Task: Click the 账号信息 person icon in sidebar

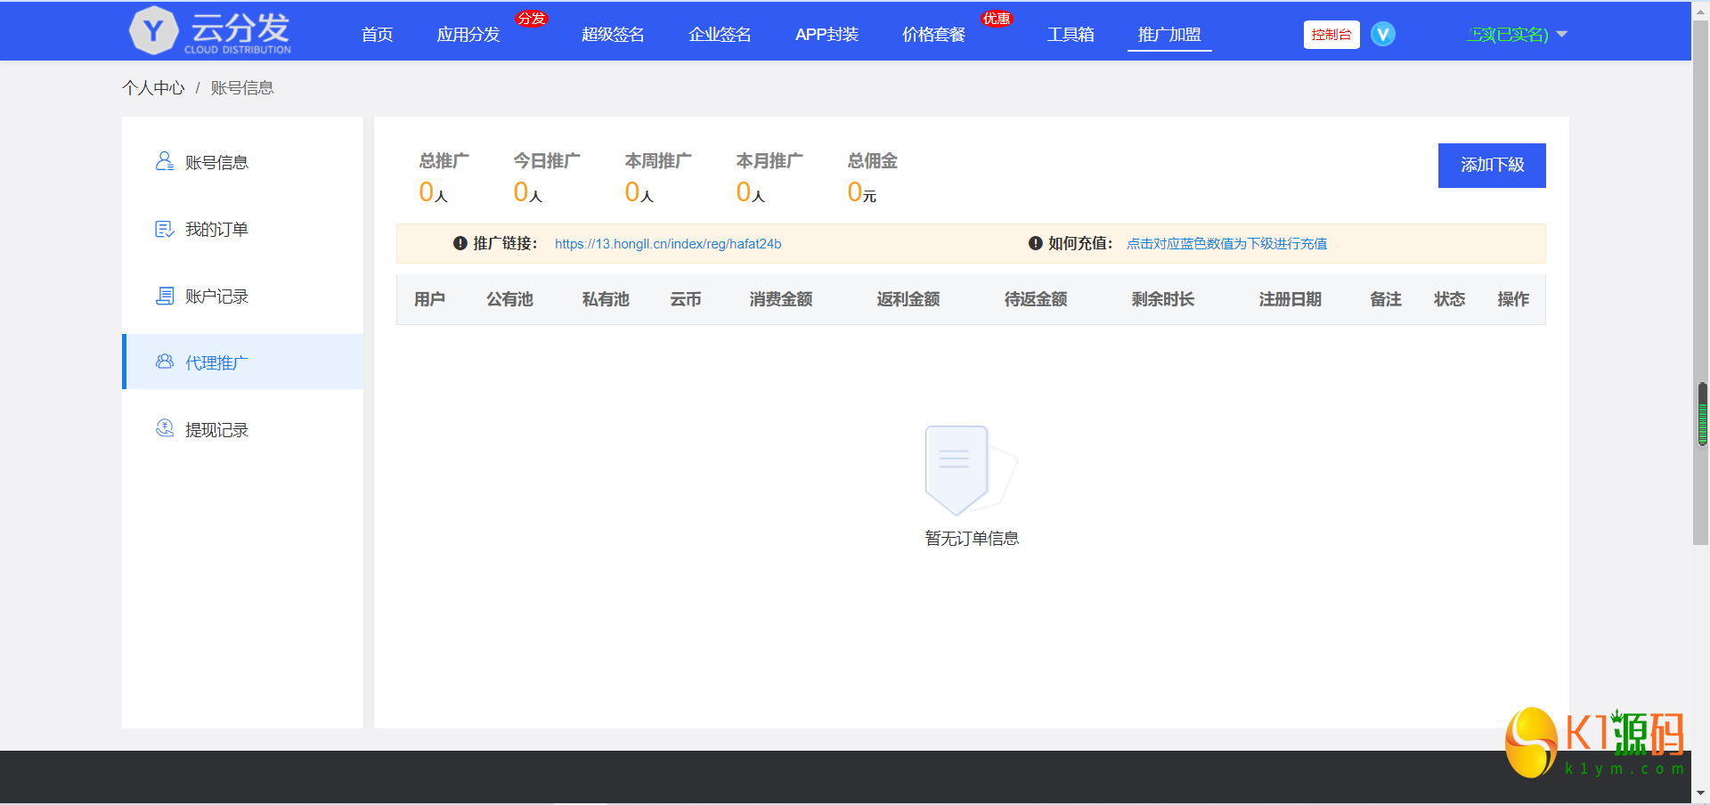Action: tap(165, 161)
